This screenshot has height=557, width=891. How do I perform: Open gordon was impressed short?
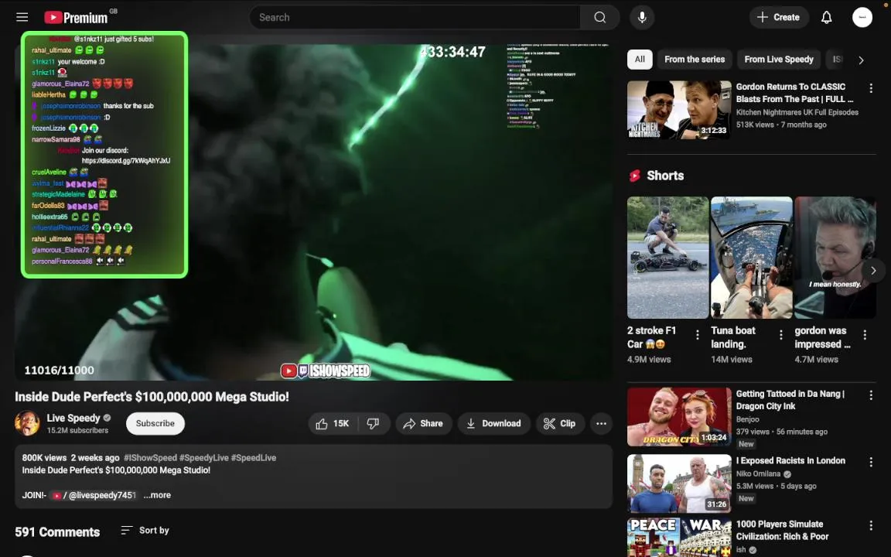pyautogui.click(x=835, y=258)
